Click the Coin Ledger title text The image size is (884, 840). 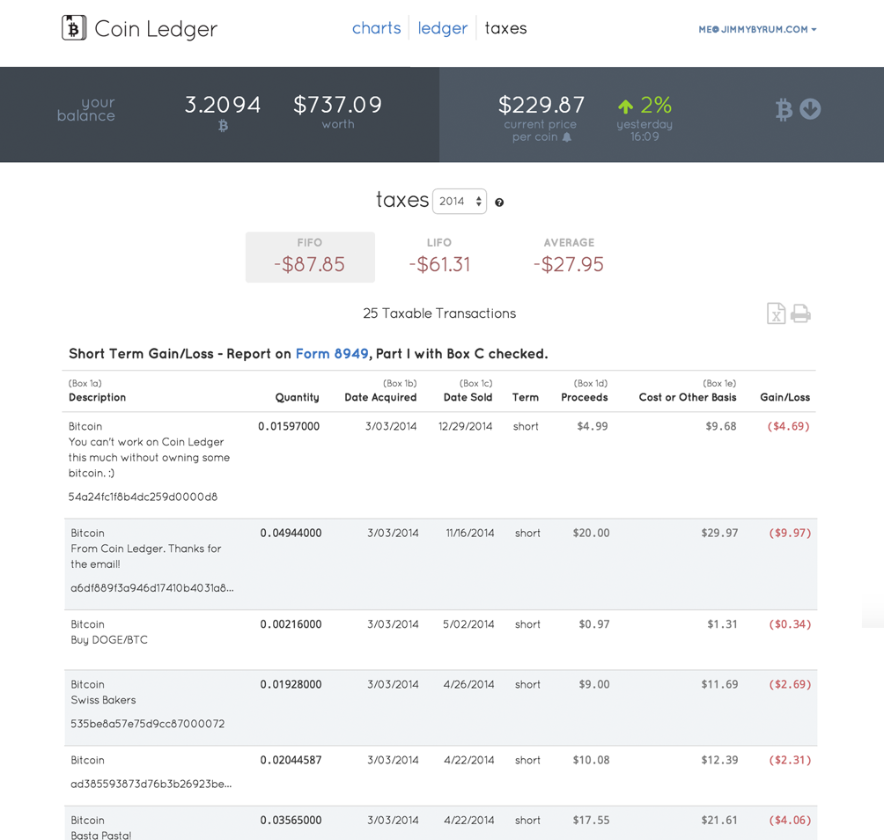[x=156, y=29]
